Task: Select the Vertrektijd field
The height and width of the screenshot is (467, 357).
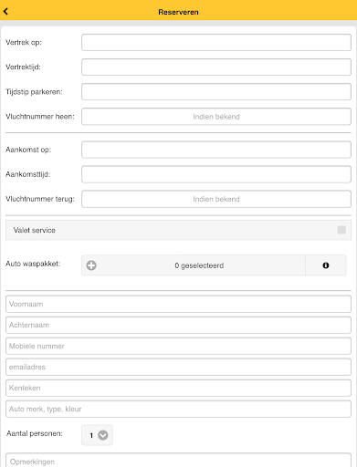Action: click(216, 67)
